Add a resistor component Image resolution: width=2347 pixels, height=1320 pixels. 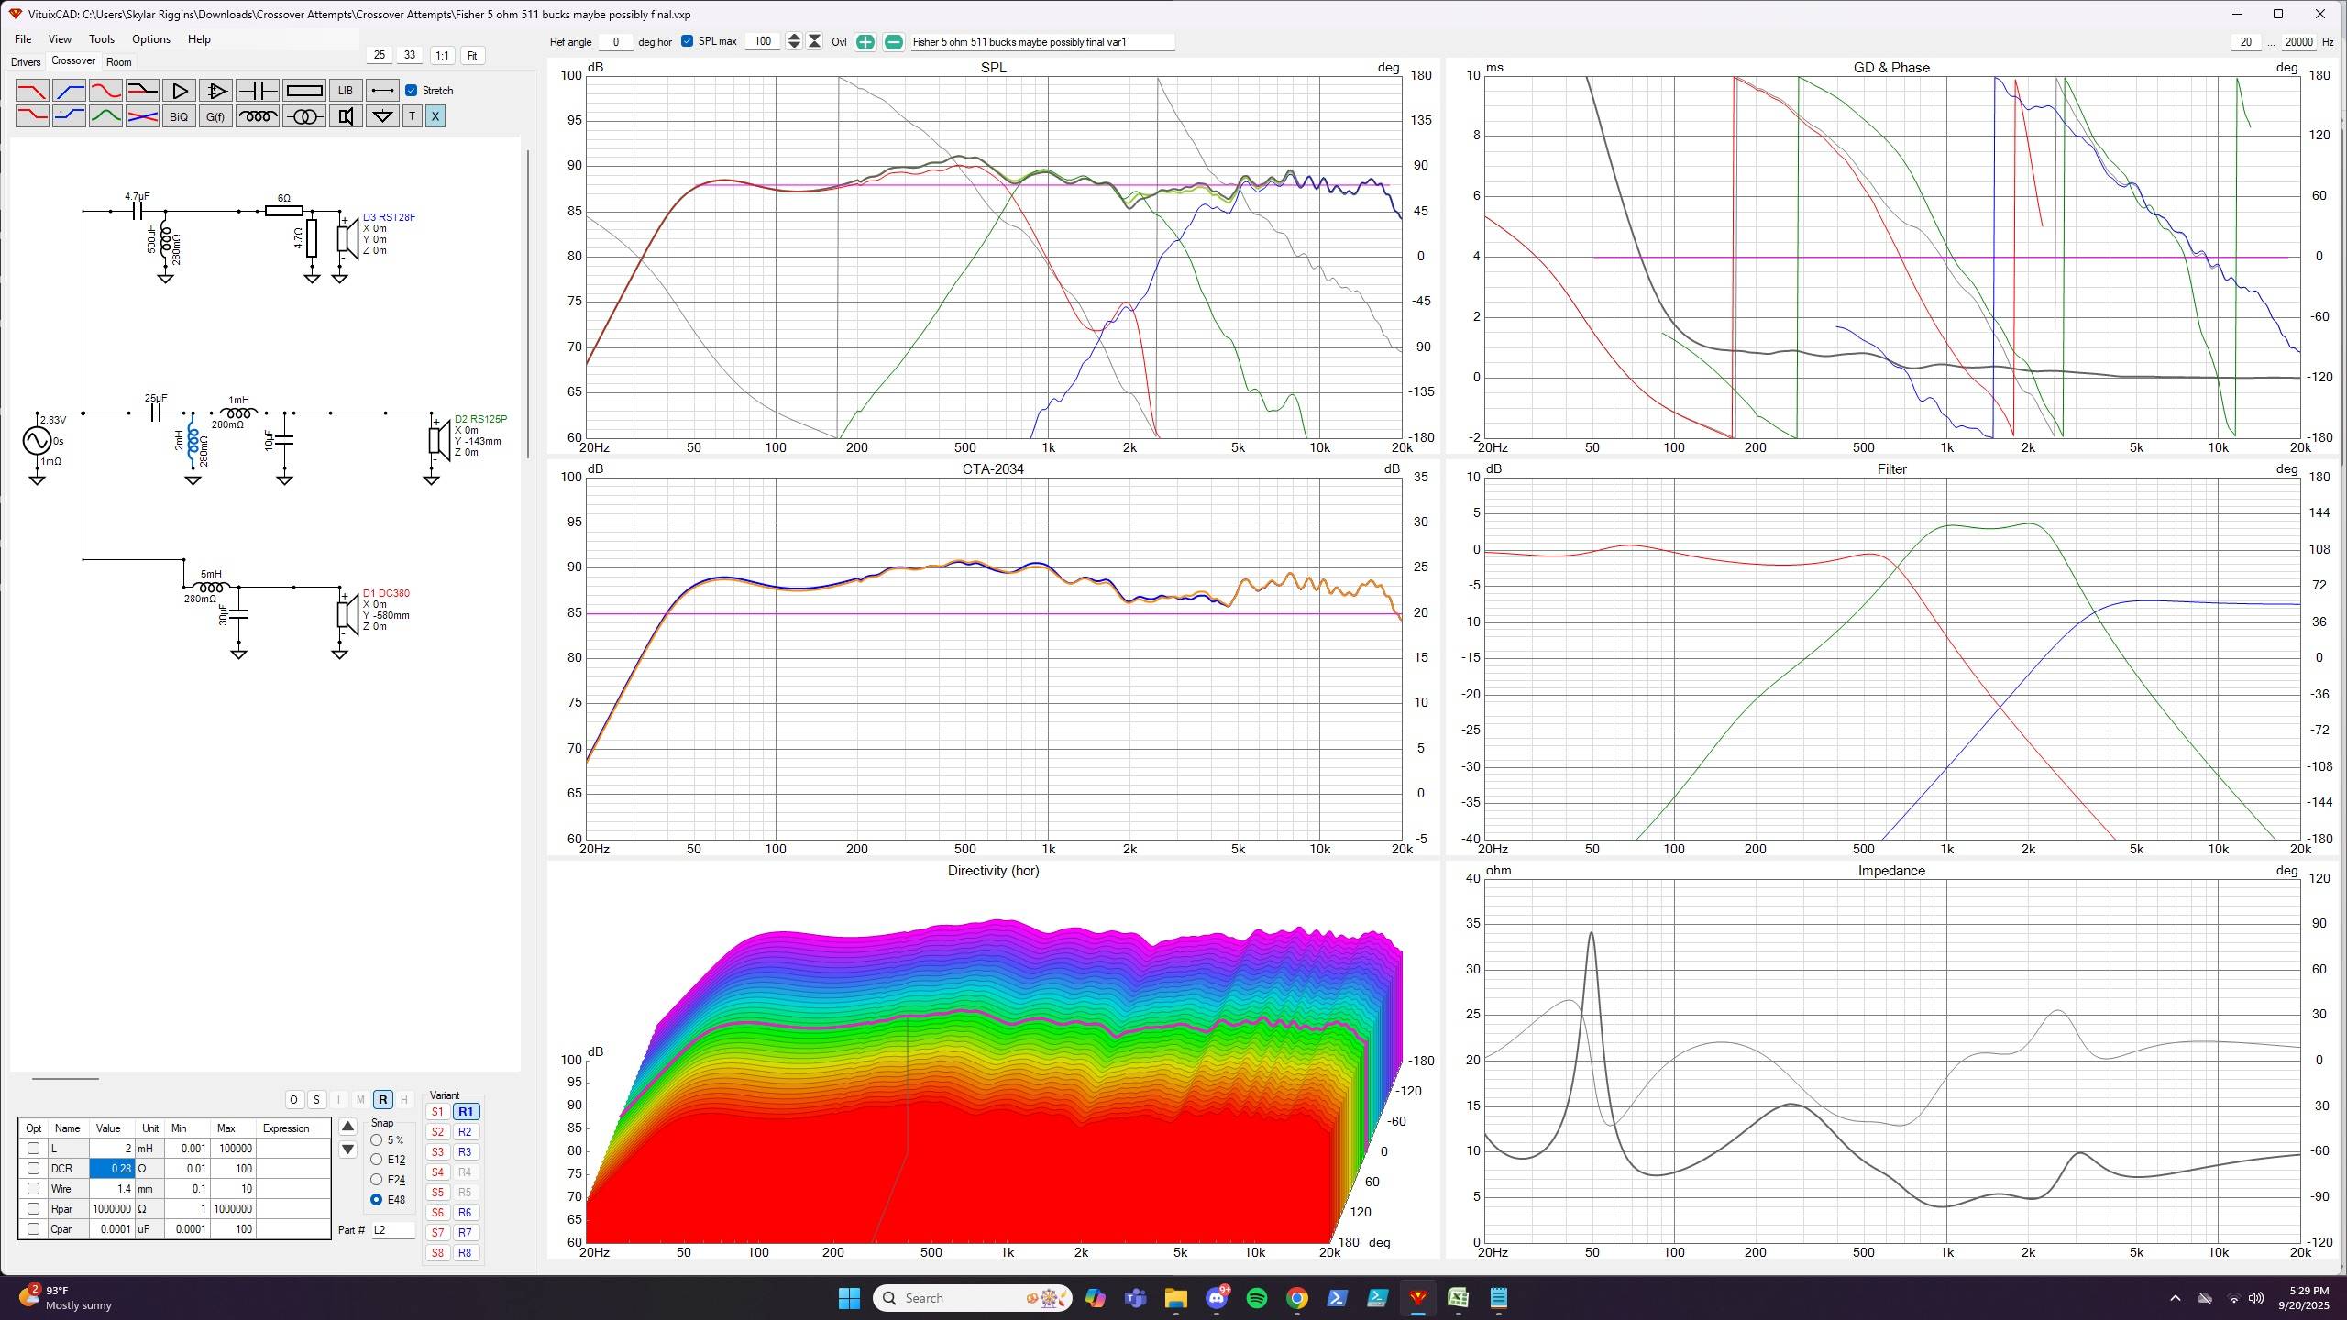click(x=304, y=91)
